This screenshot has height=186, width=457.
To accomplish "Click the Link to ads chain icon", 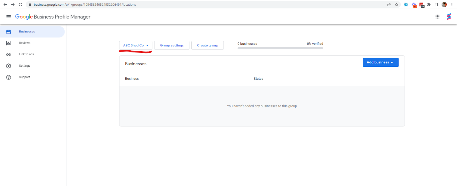I will [9, 54].
